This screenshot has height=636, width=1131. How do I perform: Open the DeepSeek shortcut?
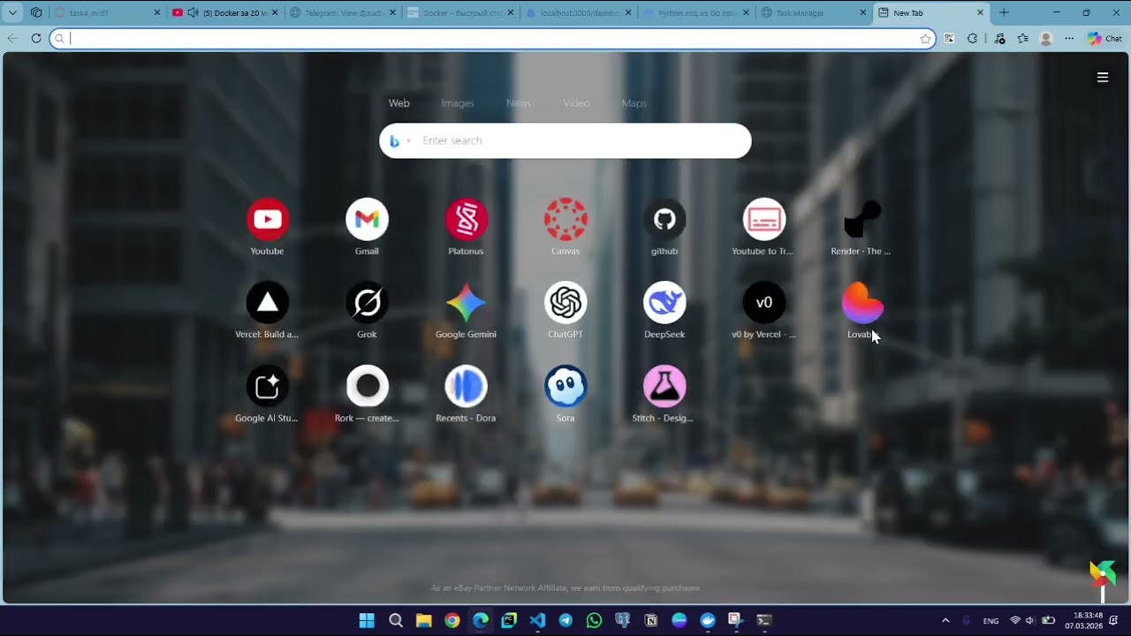[664, 303]
